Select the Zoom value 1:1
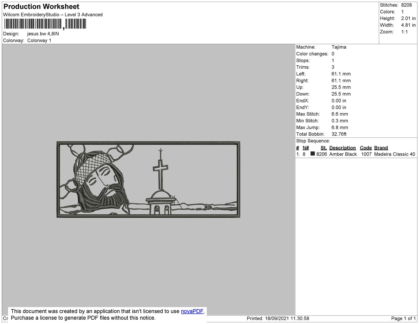This screenshot has height=324, width=419. coord(405,32)
